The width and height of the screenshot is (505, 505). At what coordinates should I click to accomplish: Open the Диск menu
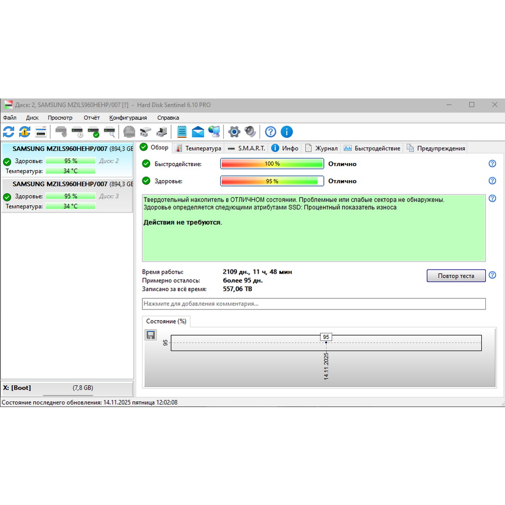point(32,118)
